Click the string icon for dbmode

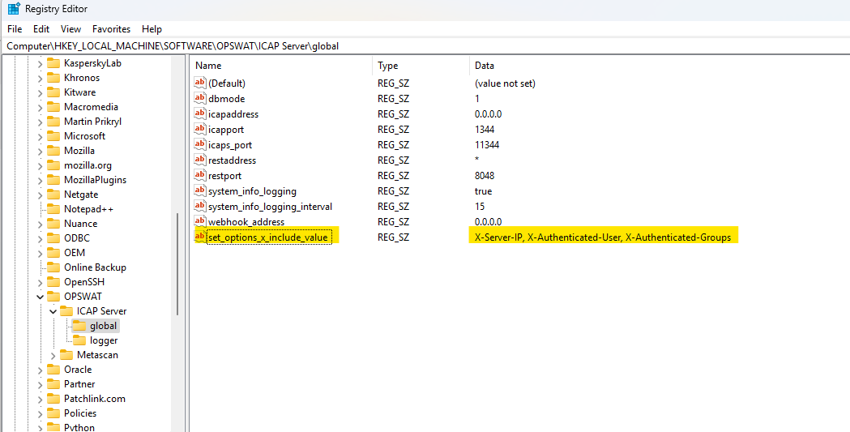click(200, 99)
